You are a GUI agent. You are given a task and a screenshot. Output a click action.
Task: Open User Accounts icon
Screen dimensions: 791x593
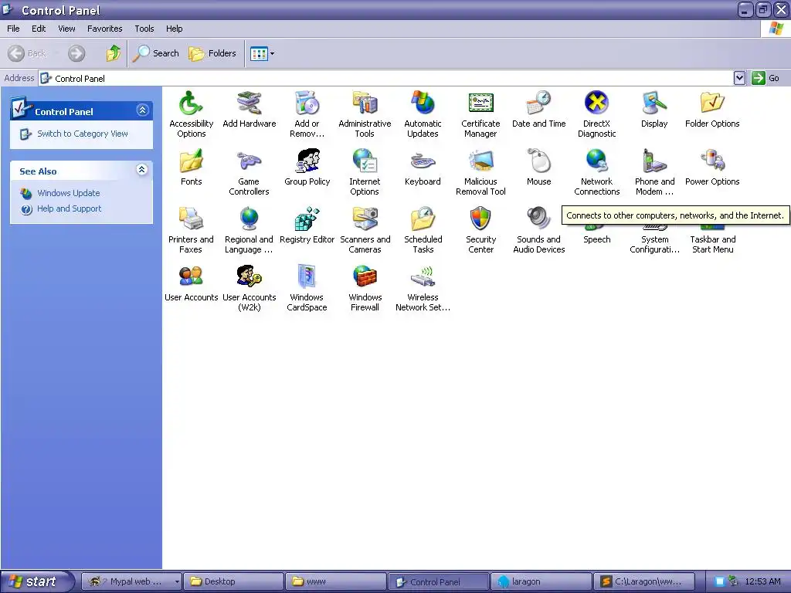point(192,277)
